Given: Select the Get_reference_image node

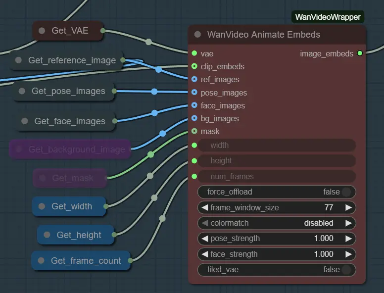Looking at the screenshot, I should (72, 60).
